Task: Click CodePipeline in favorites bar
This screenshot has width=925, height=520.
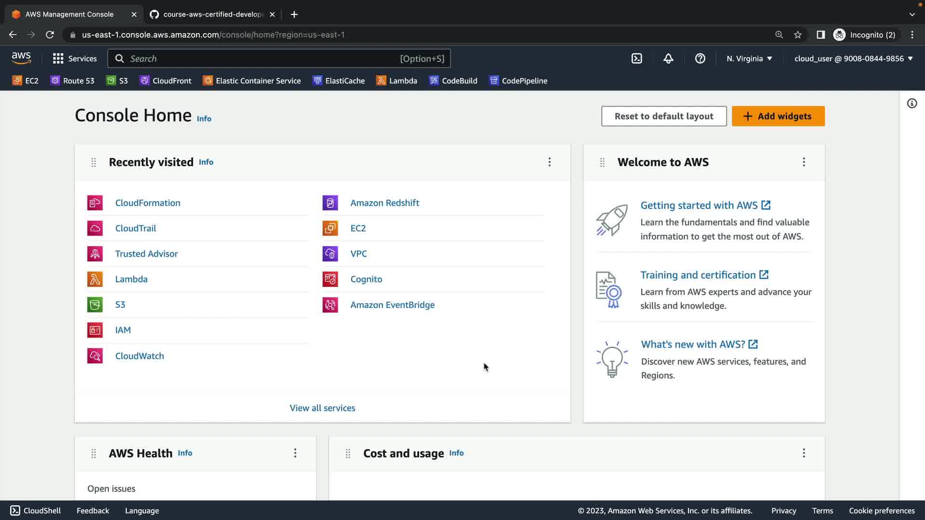Action: (x=518, y=81)
